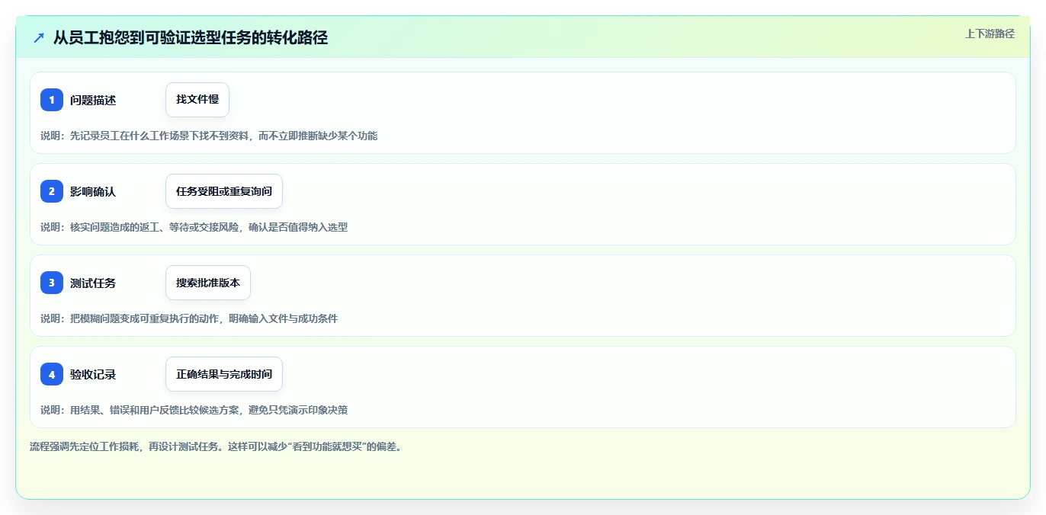The width and height of the screenshot is (1046, 515).
Task: Click the step 2 number badge
Action: [x=52, y=191]
